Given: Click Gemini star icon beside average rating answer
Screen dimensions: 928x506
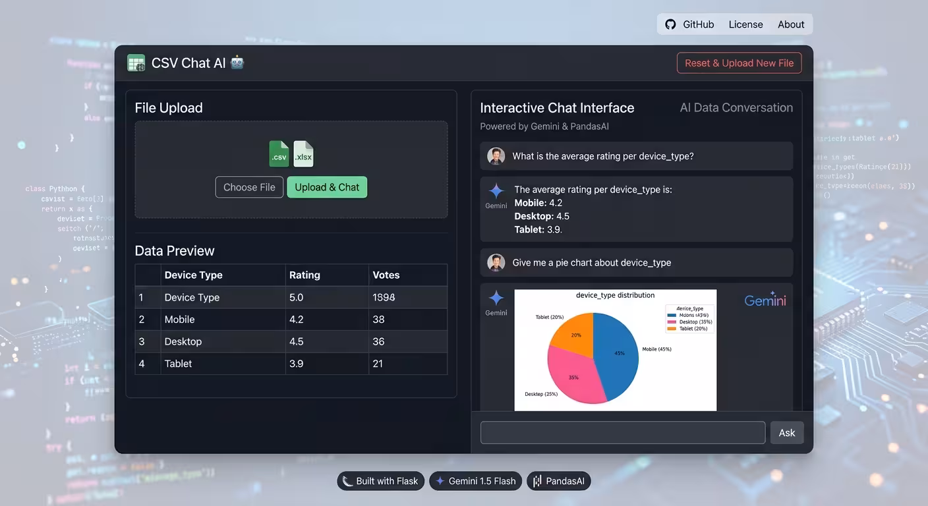Looking at the screenshot, I should coord(496,191).
